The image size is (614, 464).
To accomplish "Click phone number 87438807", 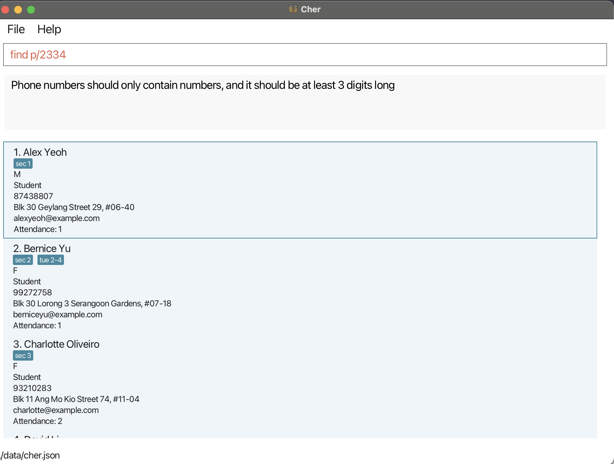I will point(33,196).
